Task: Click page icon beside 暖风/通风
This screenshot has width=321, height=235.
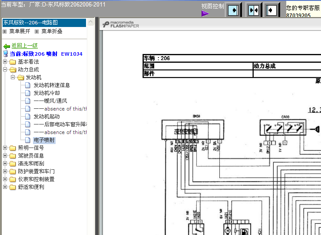Action: click(x=28, y=101)
